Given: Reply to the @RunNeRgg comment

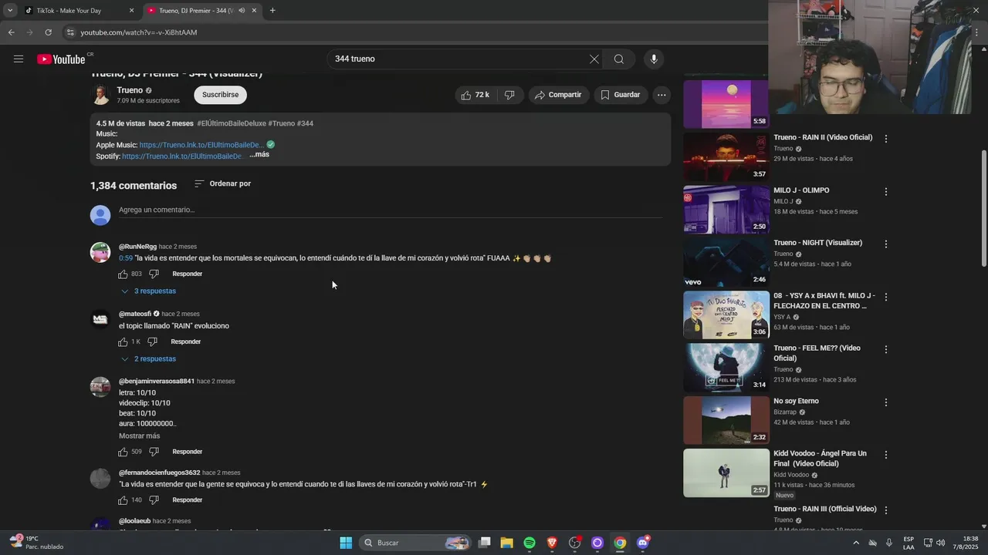Looking at the screenshot, I should pos(188,274).
